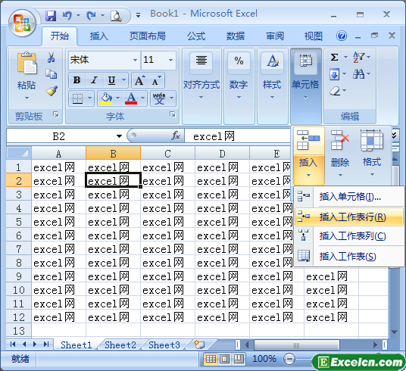Viewport: 406px width, 371px height.
Task: Select column C header
Action: (168, 154)
